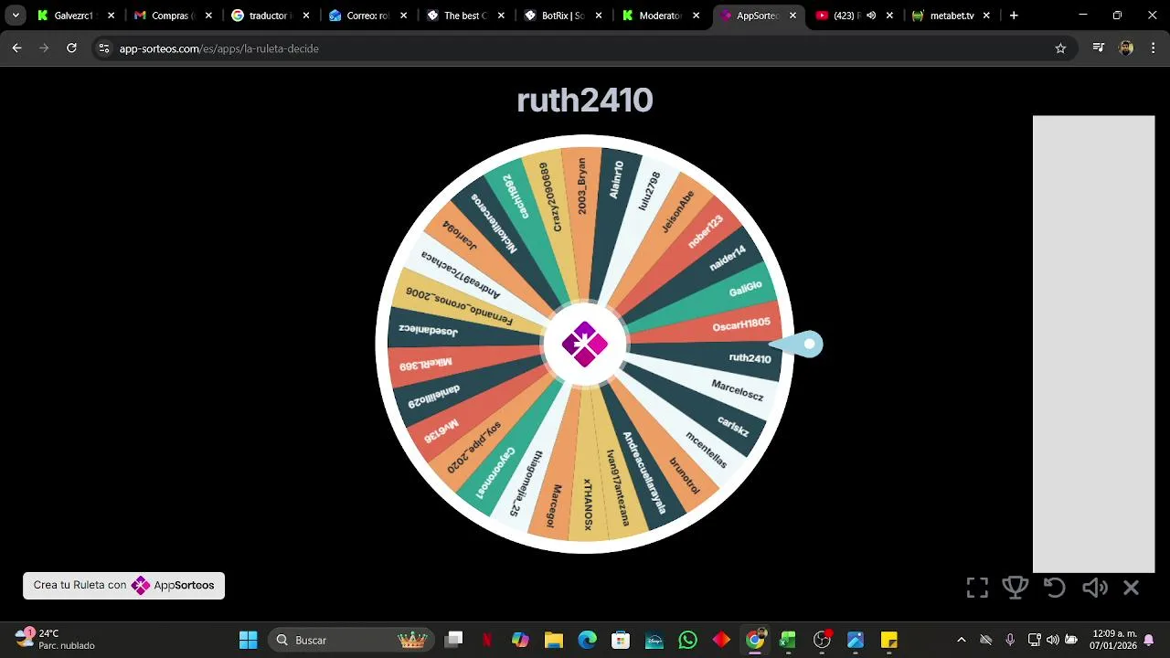This screenshot has height=658, width=1170.
Task: Open the Windows Start menu
Action: 248,640
